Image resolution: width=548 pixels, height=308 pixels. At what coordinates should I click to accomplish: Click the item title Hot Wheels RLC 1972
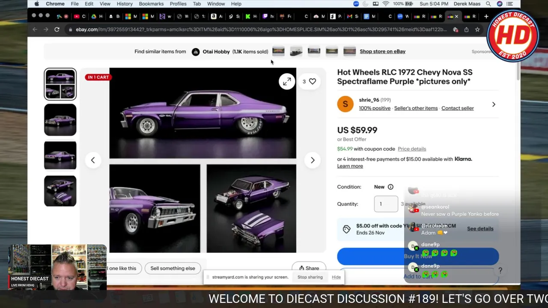tap(405, 77)
